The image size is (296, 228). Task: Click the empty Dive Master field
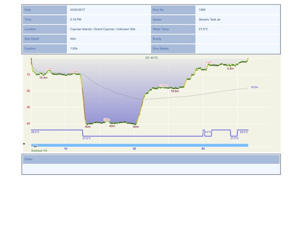(x=238, y=48)
